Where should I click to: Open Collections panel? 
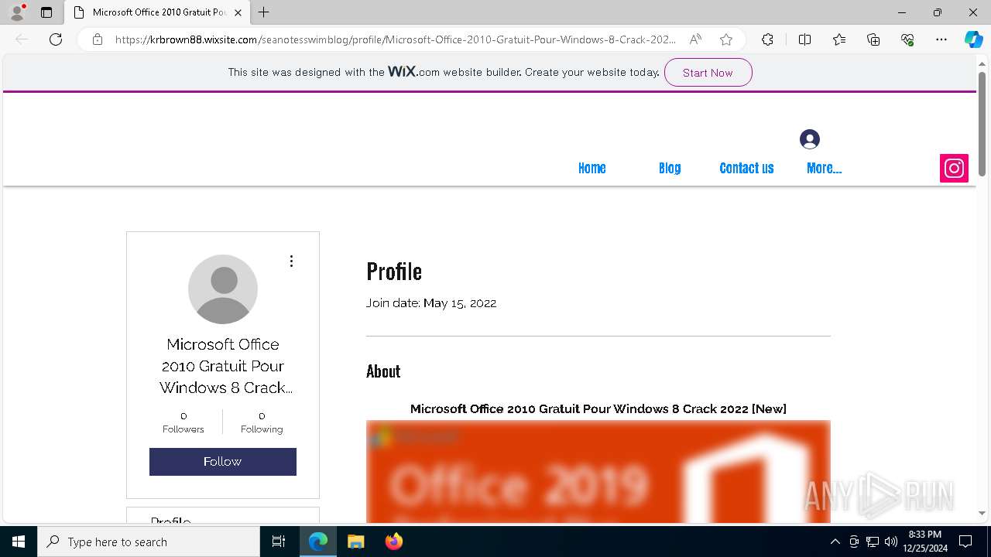point(873,39)
